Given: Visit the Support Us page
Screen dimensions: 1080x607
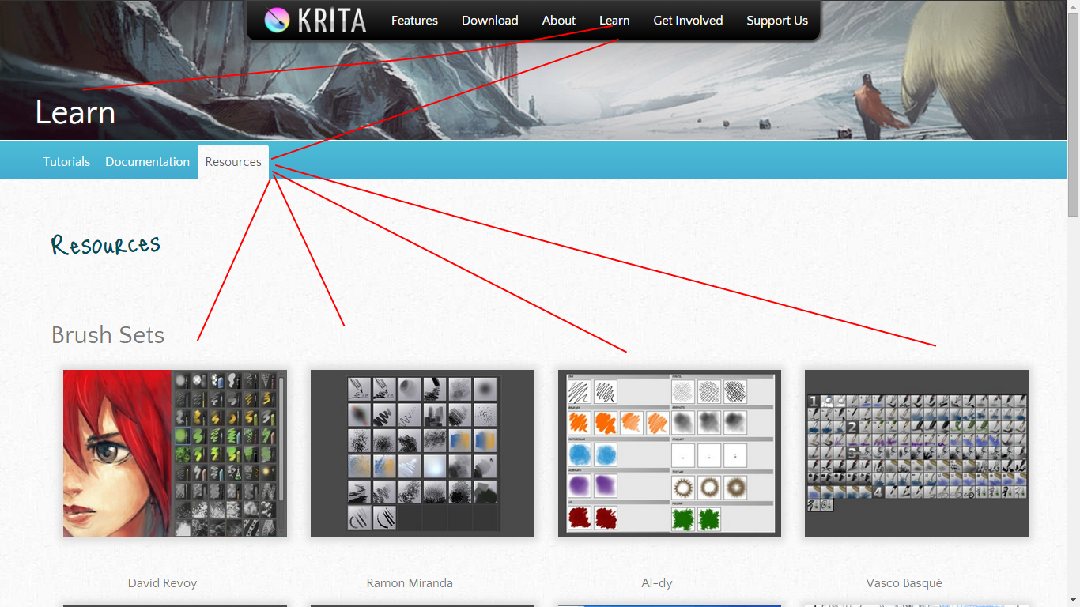Looking at the screenshot, I should (777, 21).
